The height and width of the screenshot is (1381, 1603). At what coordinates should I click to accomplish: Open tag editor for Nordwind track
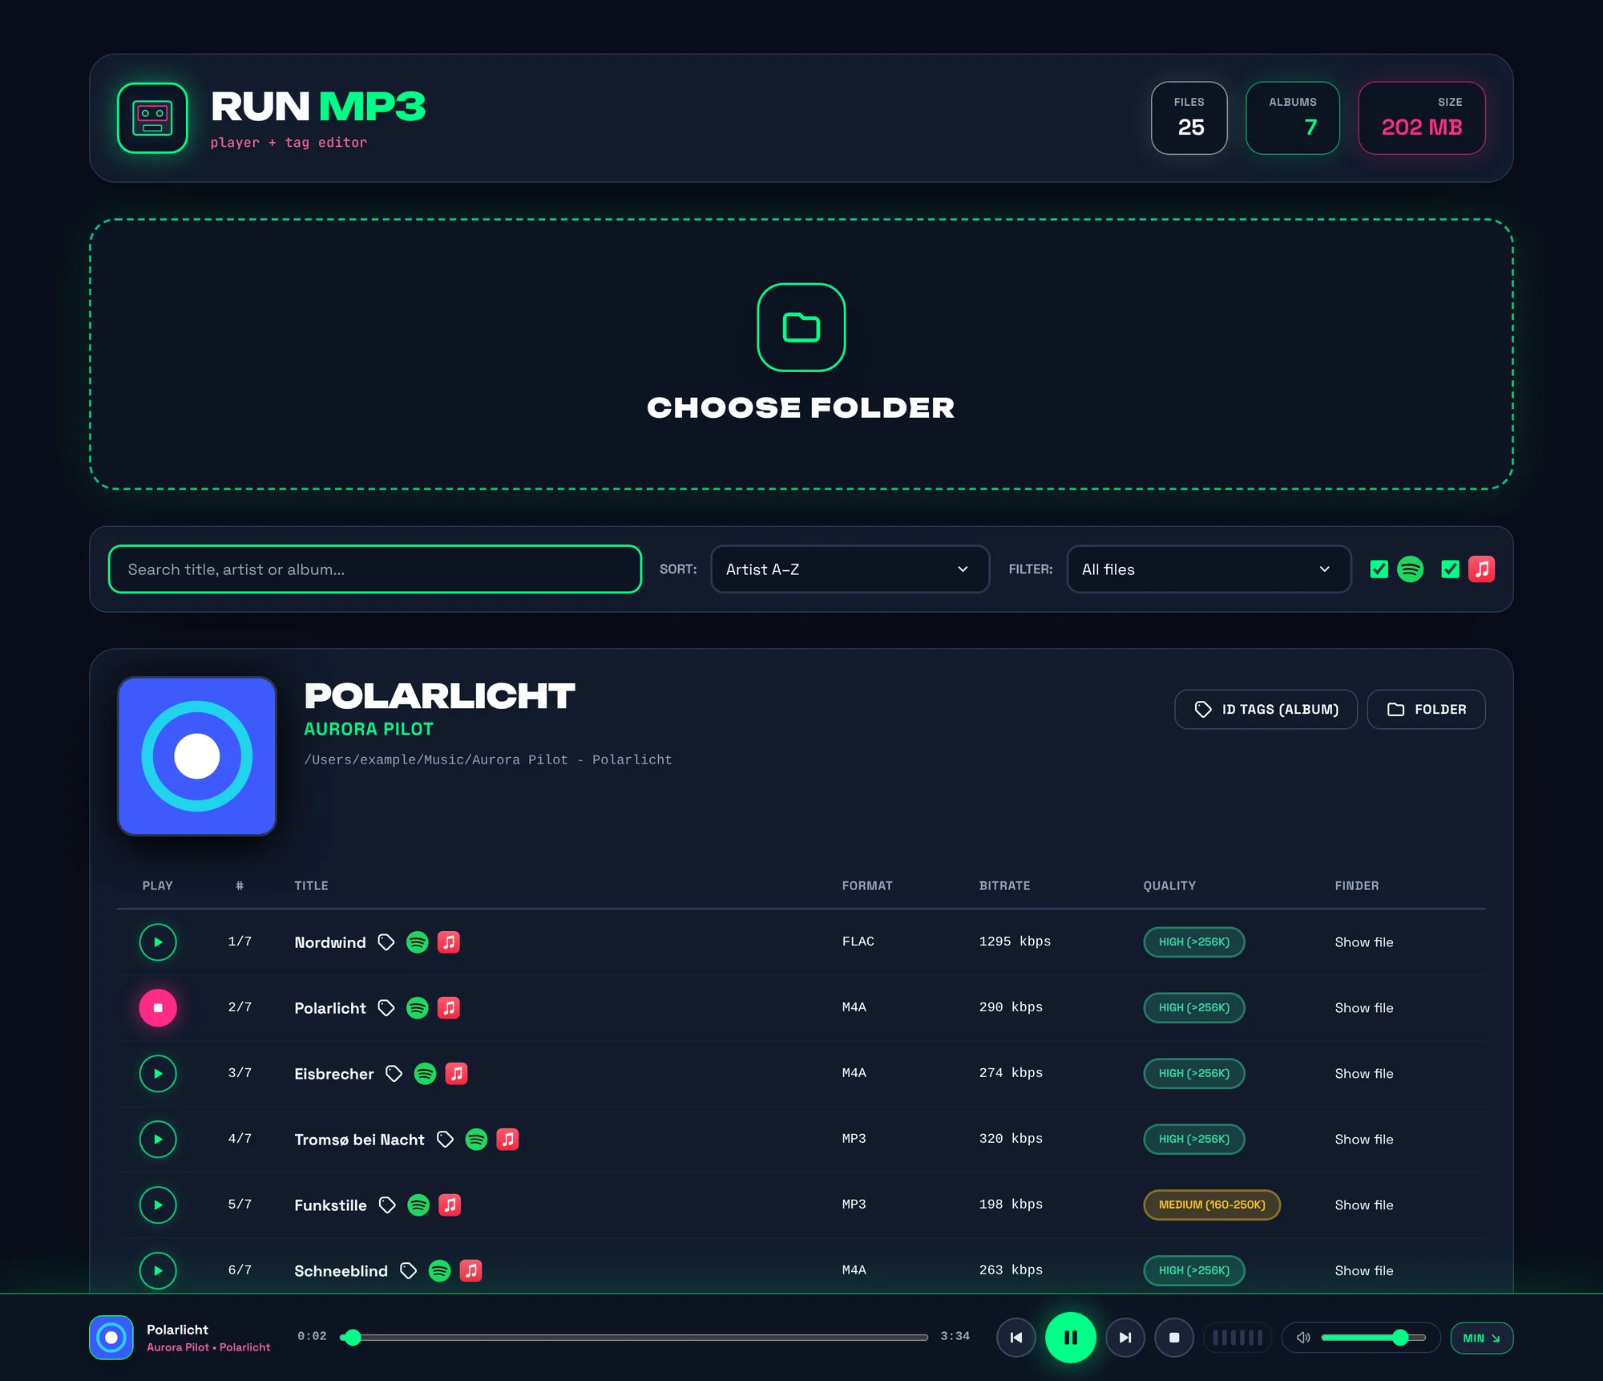[386, 942]
